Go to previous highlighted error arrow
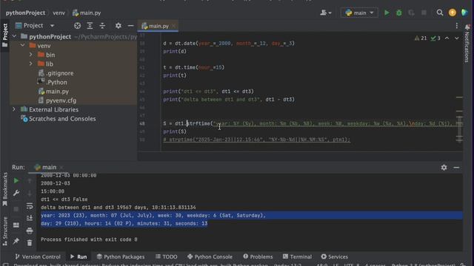 (x=447, y=38)
